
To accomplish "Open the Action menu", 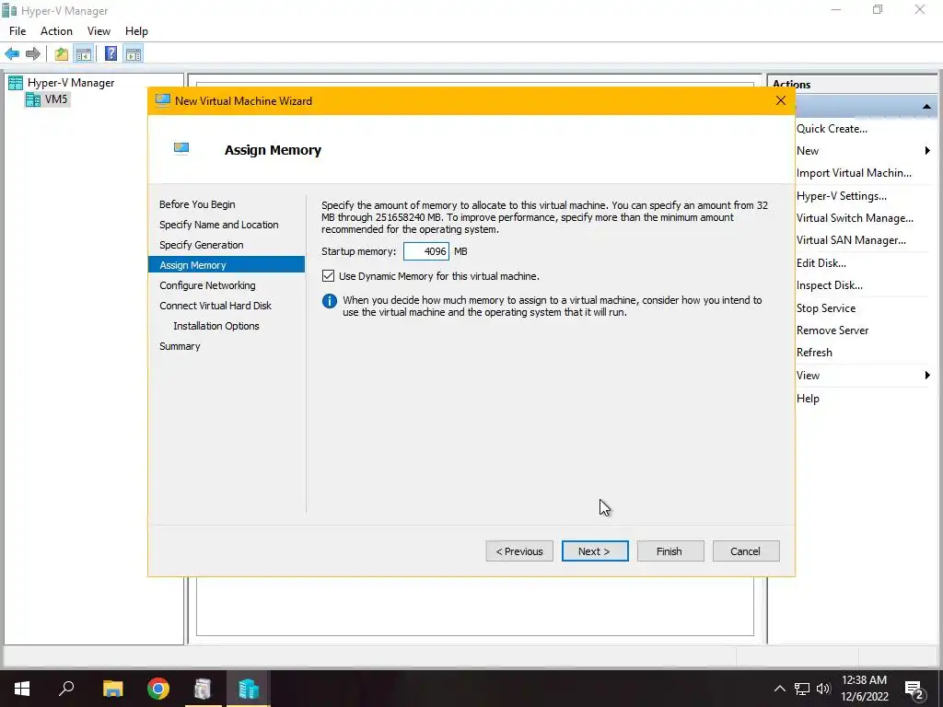I will (56, 31).
